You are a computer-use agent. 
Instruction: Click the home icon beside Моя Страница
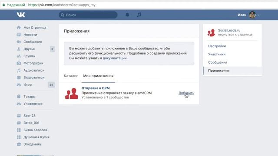(x=19, y=27)
